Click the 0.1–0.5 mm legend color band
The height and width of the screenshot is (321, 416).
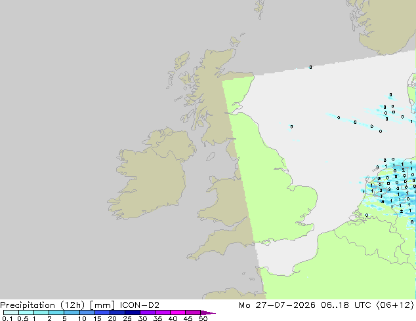pyautogui.click(x=11, y=312)
